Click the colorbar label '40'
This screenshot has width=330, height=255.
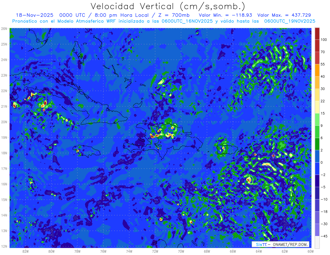[323, 76]
